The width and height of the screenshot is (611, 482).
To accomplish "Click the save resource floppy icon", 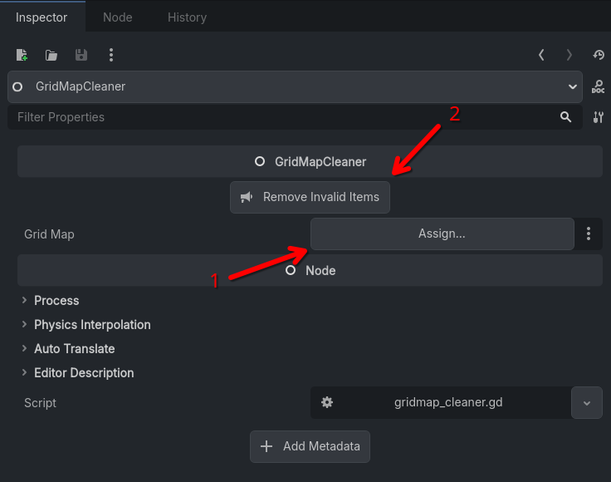I will 81,55.
